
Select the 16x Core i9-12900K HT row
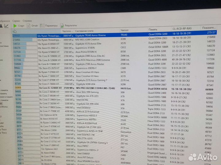tap(114, 60)
